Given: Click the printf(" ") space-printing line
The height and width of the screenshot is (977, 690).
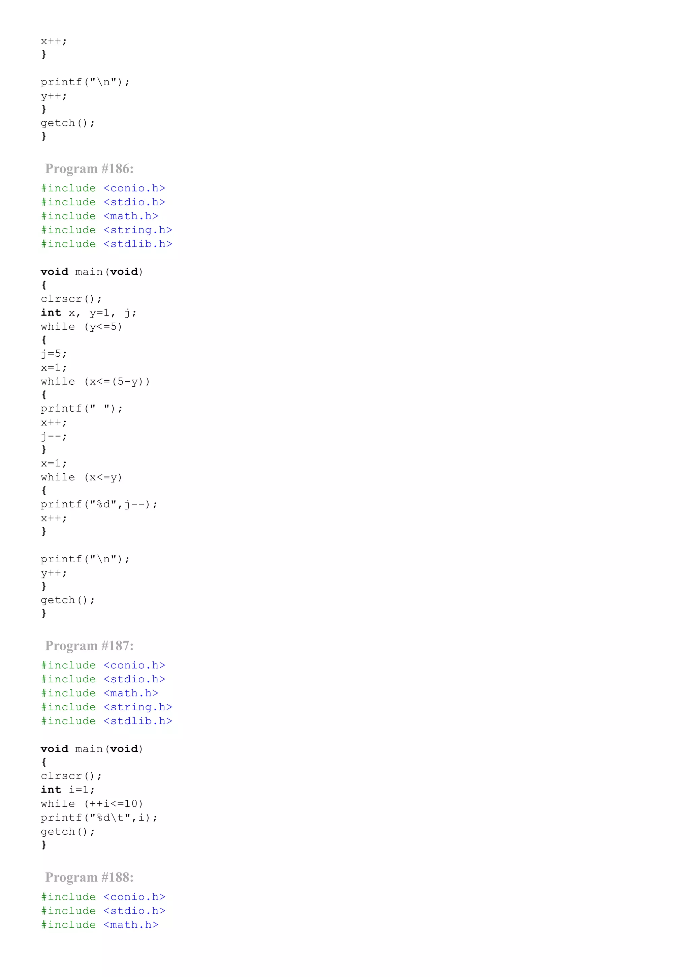Looking at the screenshot, I should pos(82,409).
